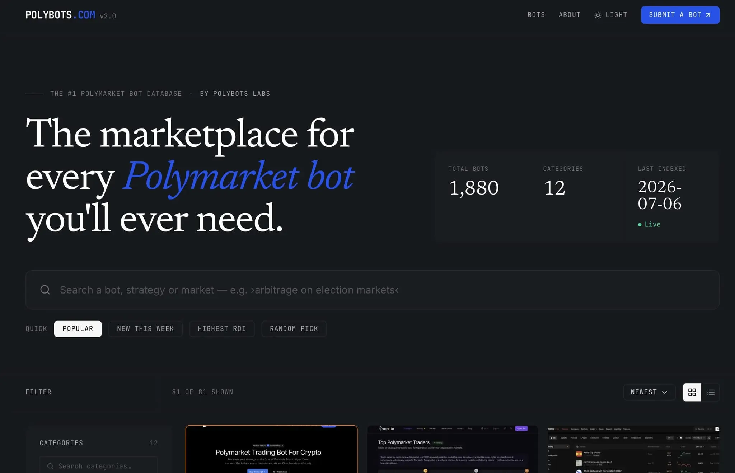735x473 pixels.
Task: Toggle LIGHT theme mode
Action: (x=610, y=15)
